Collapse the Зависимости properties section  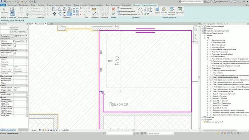27,39
